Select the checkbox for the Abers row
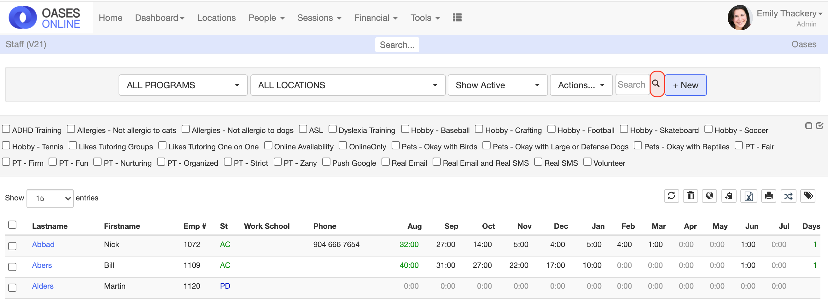This screenshot has width=828, height=300. (x=12, y=267)
